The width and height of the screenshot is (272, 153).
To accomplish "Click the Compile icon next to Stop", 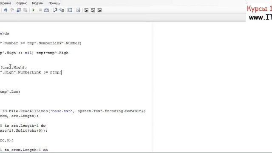I will click(x=46, y=10).
